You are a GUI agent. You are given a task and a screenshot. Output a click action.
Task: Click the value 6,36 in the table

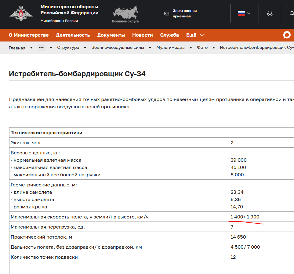point(236,200)
